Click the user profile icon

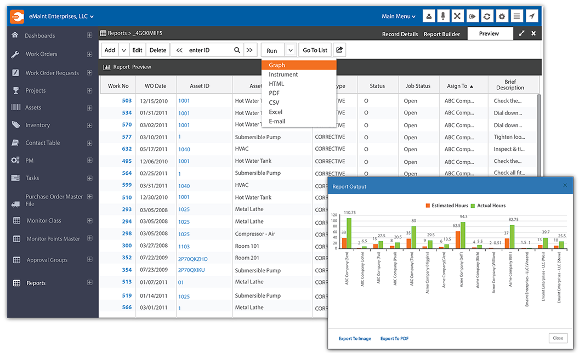point(428,16)
